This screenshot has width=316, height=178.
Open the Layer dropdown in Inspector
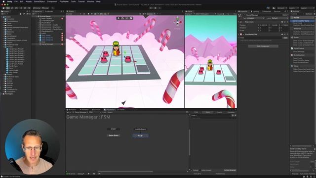[x=280, y=18]
